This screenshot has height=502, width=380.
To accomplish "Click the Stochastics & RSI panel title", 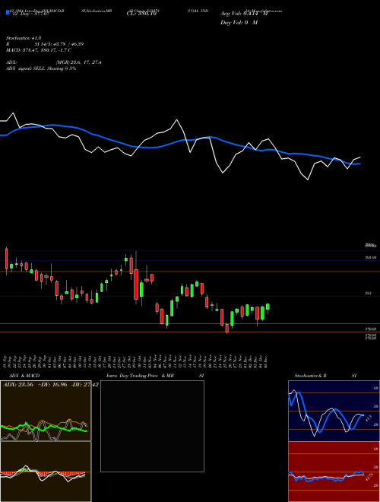I will coord(325,376).
